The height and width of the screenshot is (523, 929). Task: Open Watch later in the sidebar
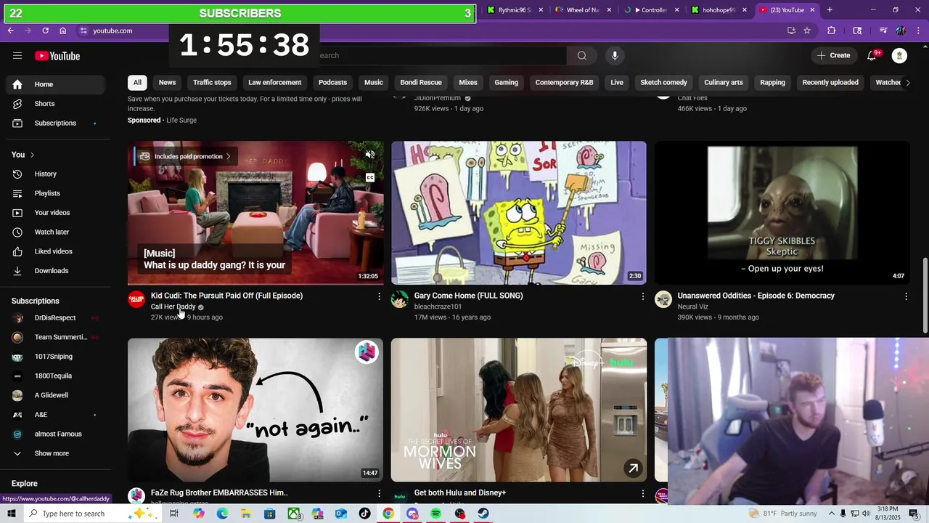click(55, 232)
